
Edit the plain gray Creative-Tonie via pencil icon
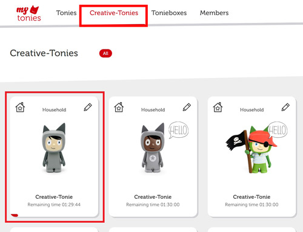(88, 107)
